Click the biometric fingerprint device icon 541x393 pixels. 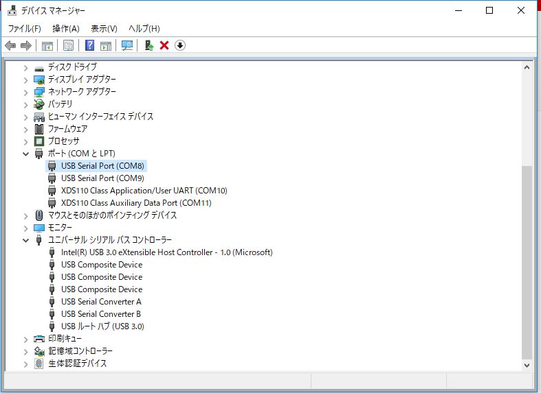(39, 364)
